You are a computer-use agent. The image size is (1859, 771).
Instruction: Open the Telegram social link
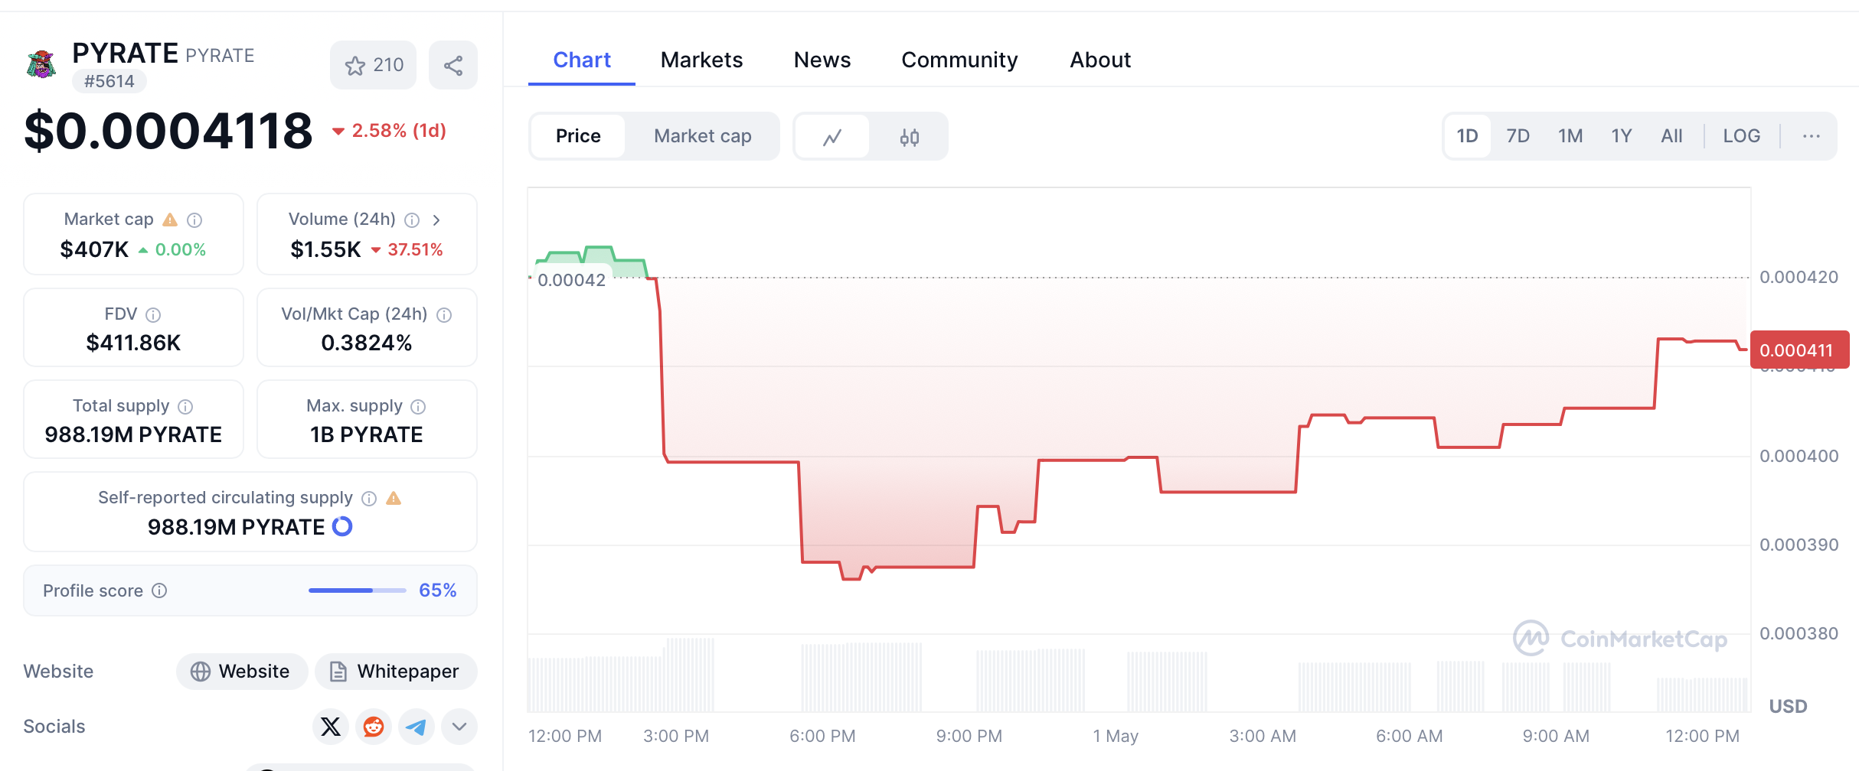(x=417, y=727)
